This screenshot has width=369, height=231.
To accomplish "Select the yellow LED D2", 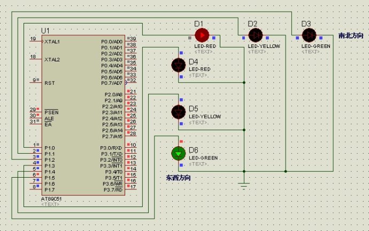I will point(255,35).
